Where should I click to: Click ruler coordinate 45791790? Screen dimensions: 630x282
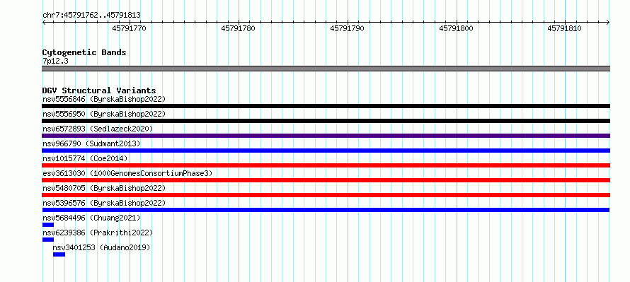click(347, 29)
